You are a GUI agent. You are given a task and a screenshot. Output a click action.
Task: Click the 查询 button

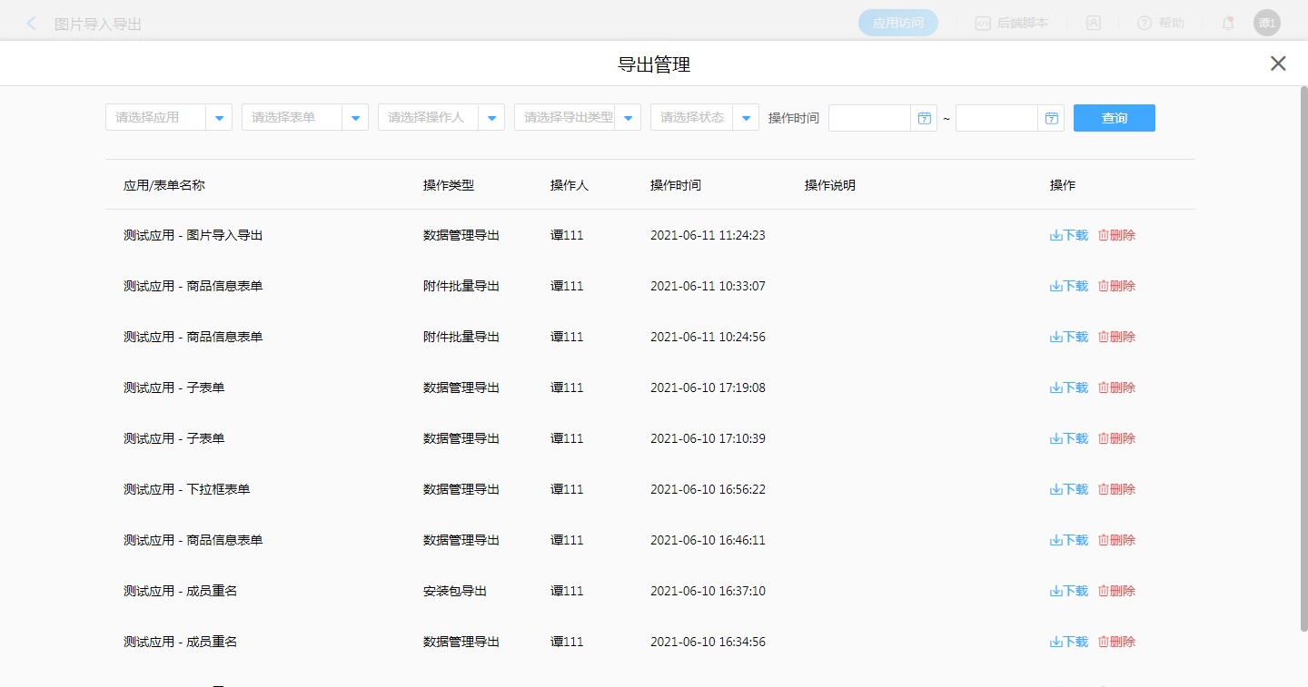click(x=1114, y=118)
